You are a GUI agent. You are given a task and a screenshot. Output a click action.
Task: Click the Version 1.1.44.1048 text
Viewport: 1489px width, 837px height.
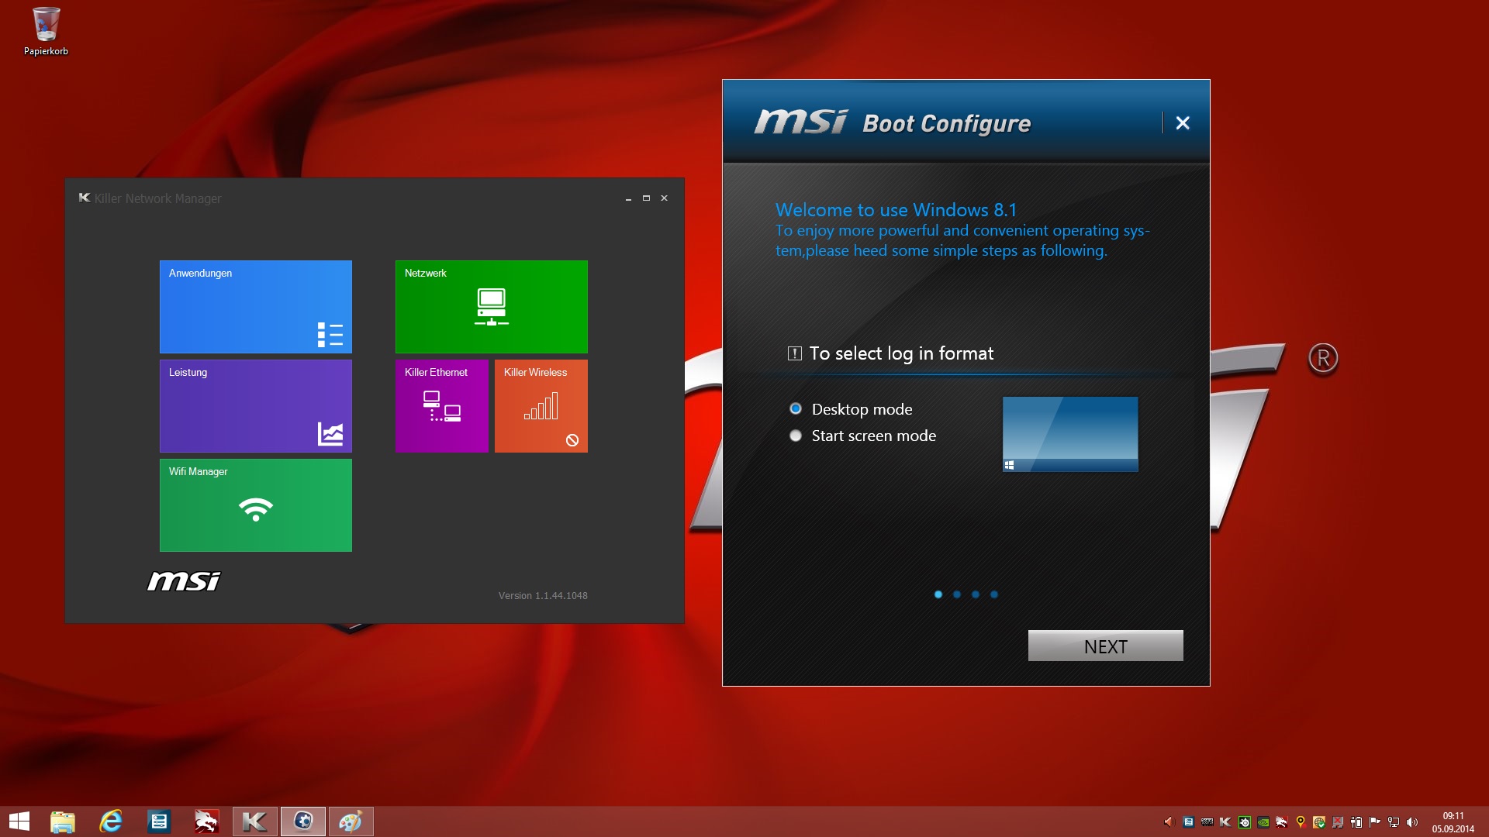coord(543,596)
